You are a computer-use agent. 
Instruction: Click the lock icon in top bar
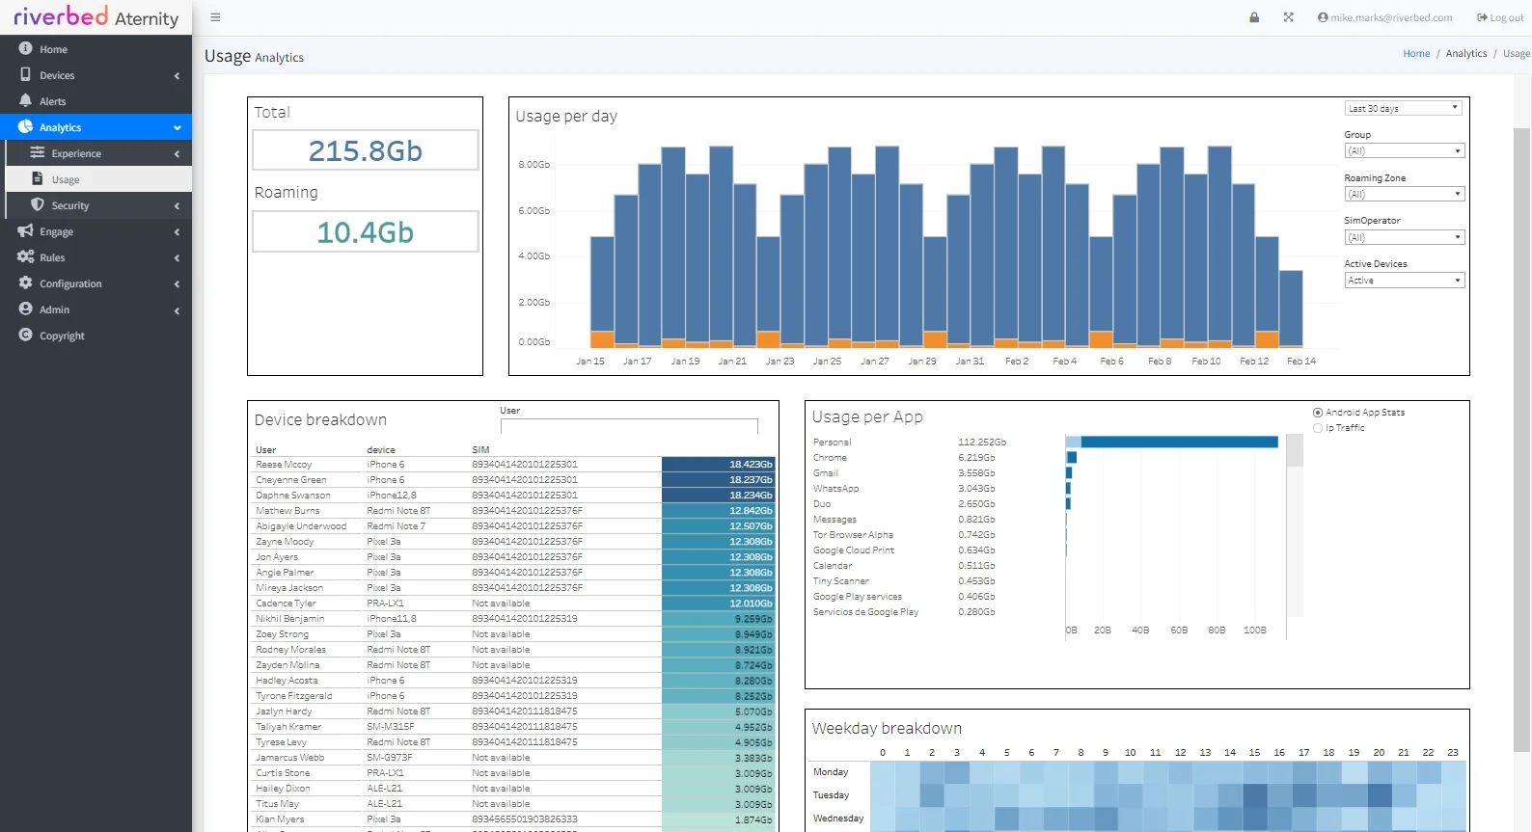1254,17
